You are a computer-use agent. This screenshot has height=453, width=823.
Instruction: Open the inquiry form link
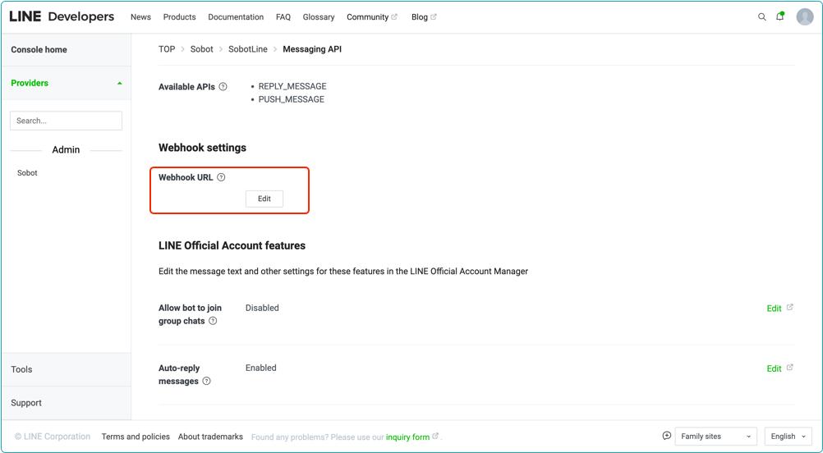point(408,437)
